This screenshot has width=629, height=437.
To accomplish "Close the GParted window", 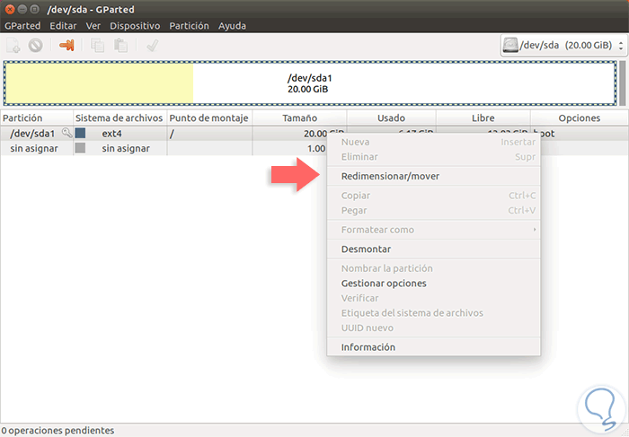I will pyautogui.click(x=10, y=9).
